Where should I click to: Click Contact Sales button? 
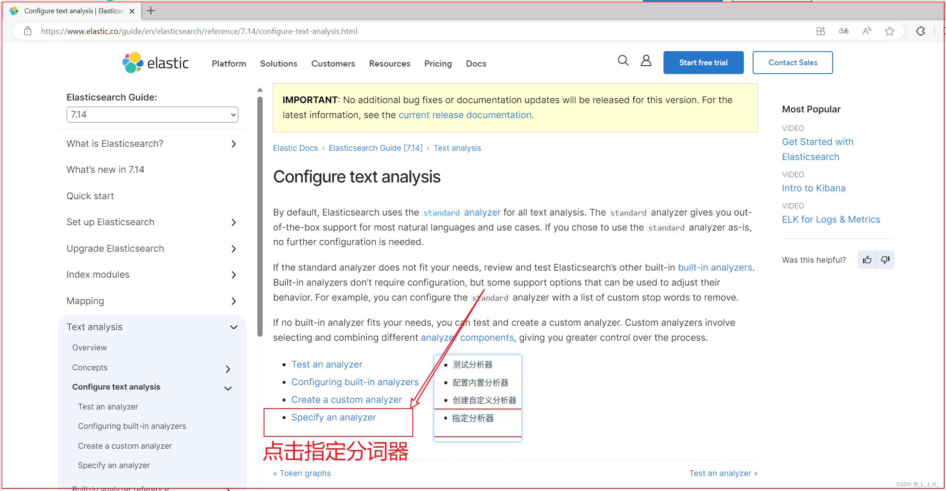(x=792, y=63)
